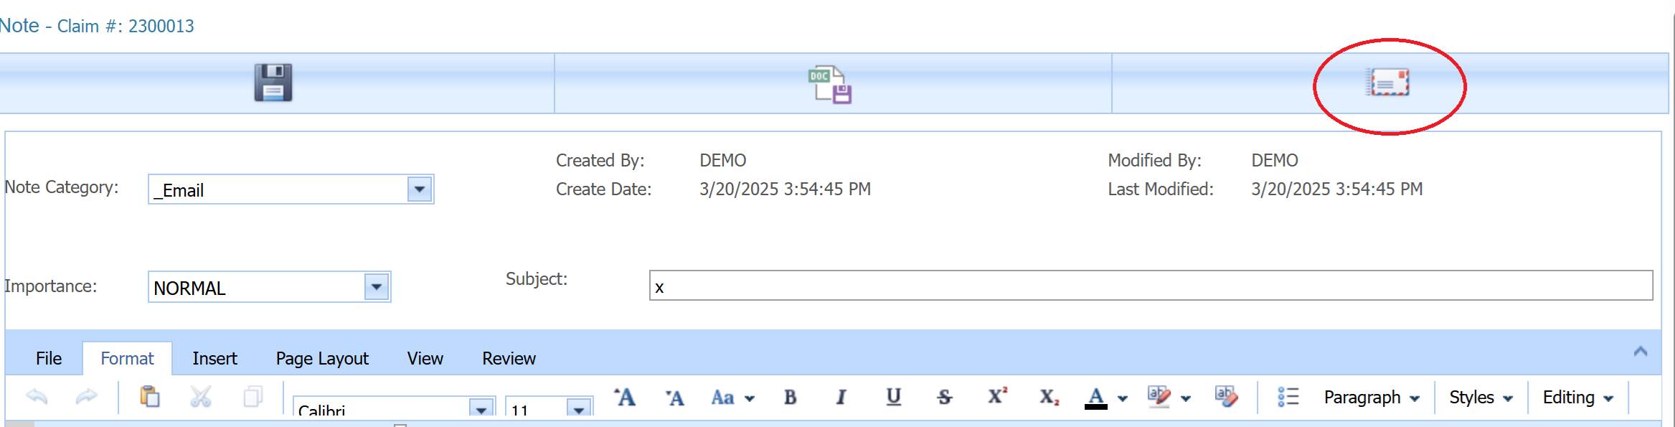Open the Styles menu button

pos(1481,397)
